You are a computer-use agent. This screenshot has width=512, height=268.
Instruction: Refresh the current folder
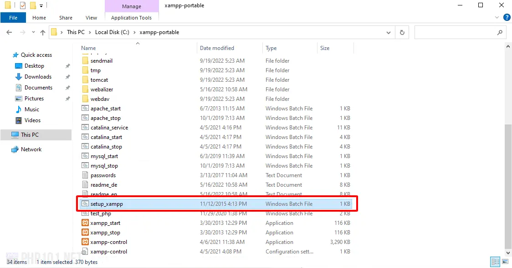(x=402, y=32)
